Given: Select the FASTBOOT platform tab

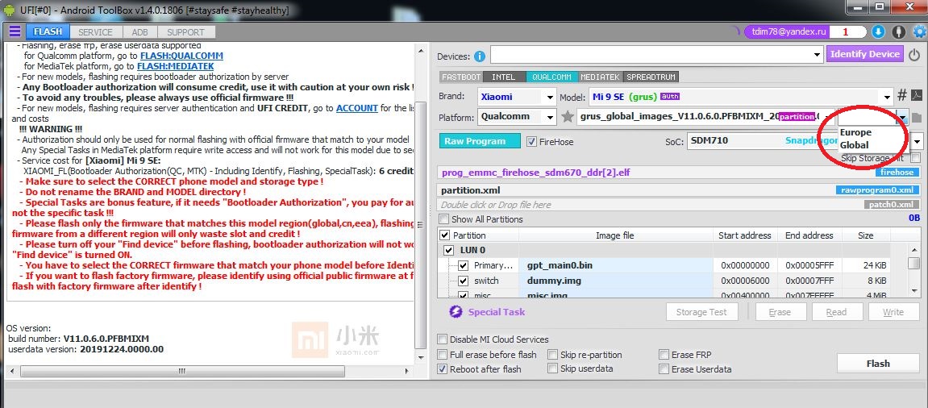Looking at the screenshot, I should [x=462, y=77].
